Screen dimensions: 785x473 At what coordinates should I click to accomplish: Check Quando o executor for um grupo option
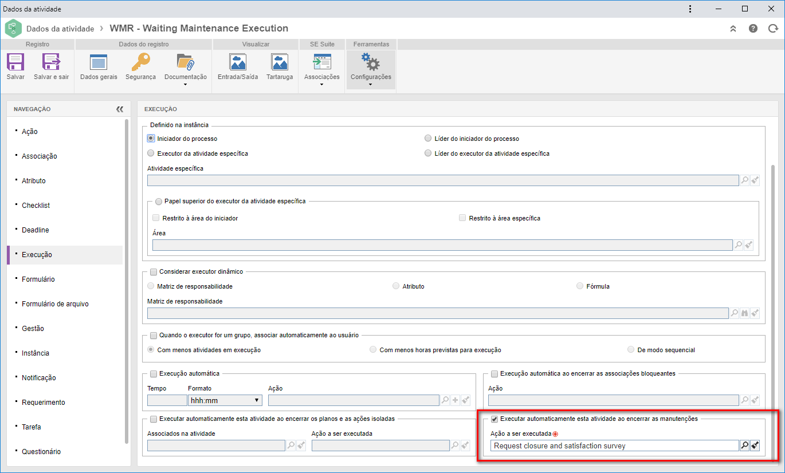(x=154, y=335)
